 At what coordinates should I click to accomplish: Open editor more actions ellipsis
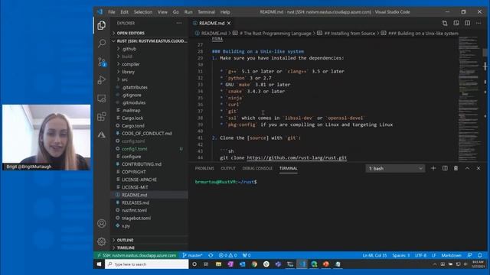(479, 23)
